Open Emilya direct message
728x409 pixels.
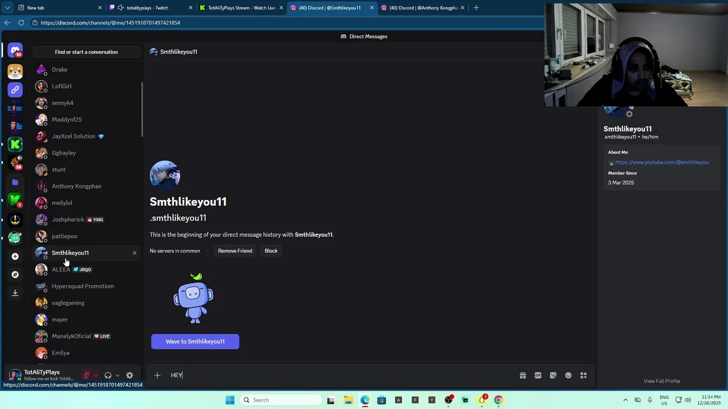[86, 353]
